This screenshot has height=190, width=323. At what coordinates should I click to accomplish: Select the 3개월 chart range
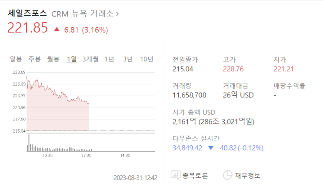pyautogui.click(x=90, y=59)
